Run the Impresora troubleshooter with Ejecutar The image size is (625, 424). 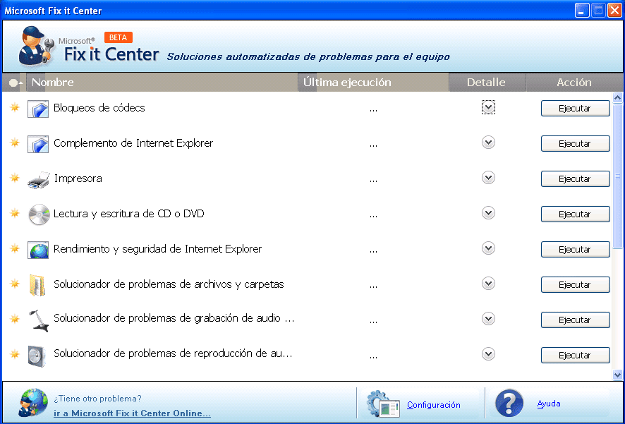tap(575, 179)
